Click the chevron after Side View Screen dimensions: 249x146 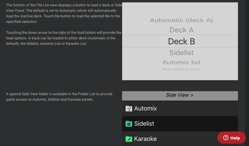click(x=192, y=95)
